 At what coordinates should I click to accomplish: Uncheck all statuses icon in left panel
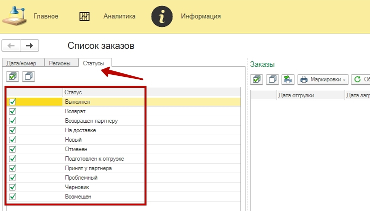[29, 76]
